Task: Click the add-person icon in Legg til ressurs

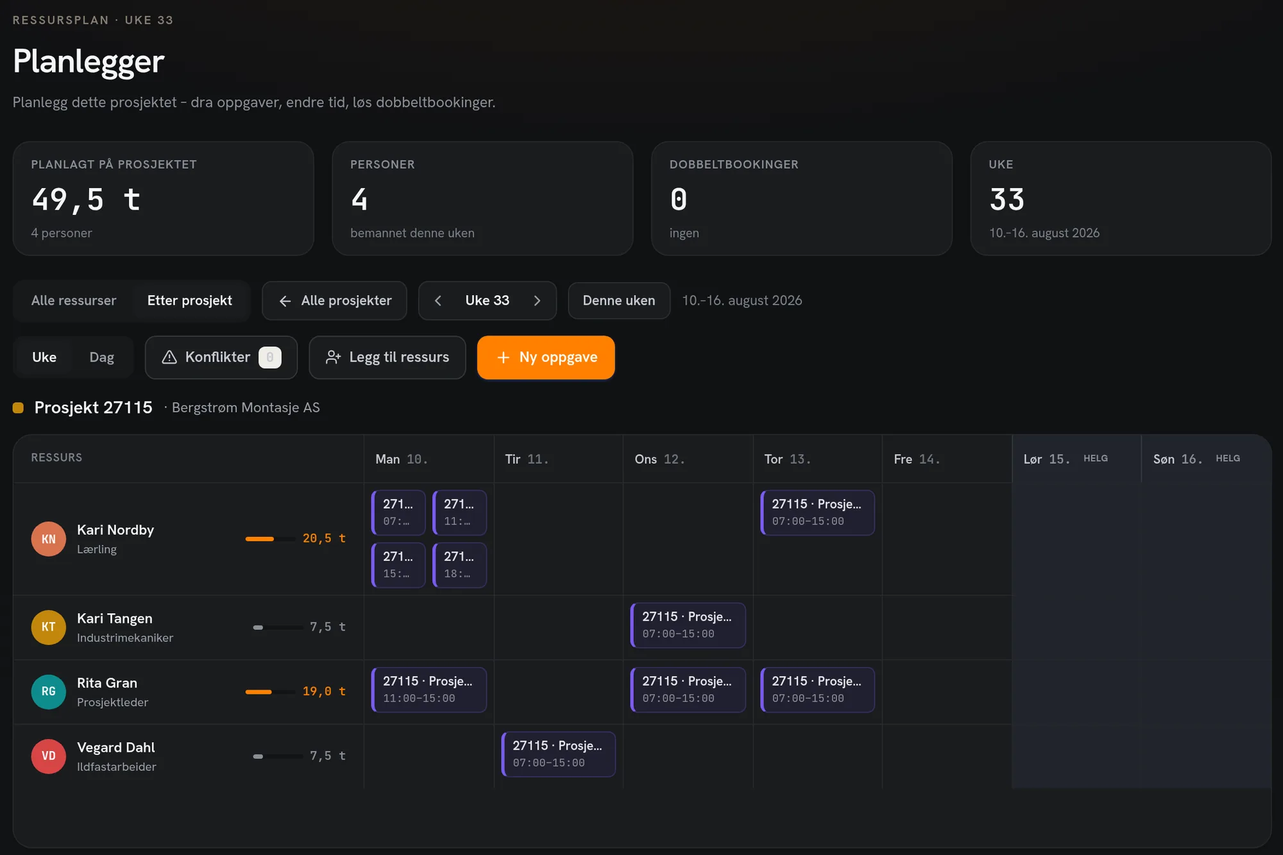Action: 333,357
